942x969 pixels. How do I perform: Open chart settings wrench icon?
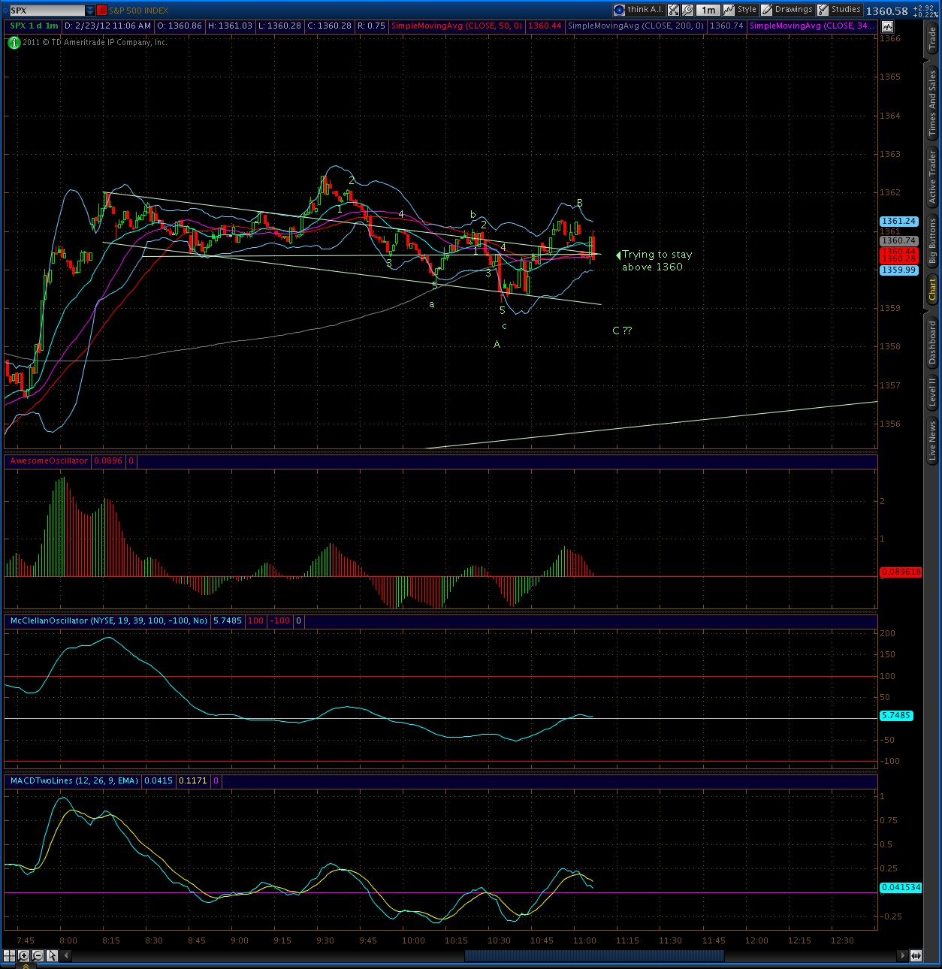click(x=687, y=10)
